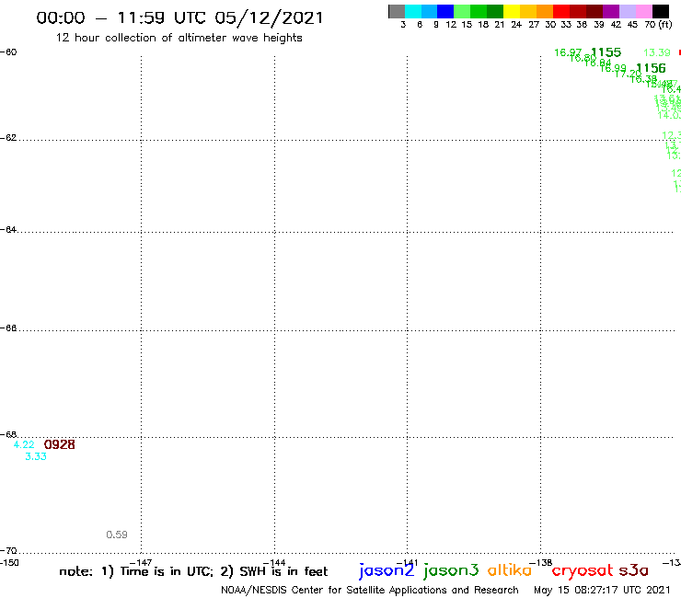
Task: Click the purple swatch in the color scale
Action: [611, 11]
